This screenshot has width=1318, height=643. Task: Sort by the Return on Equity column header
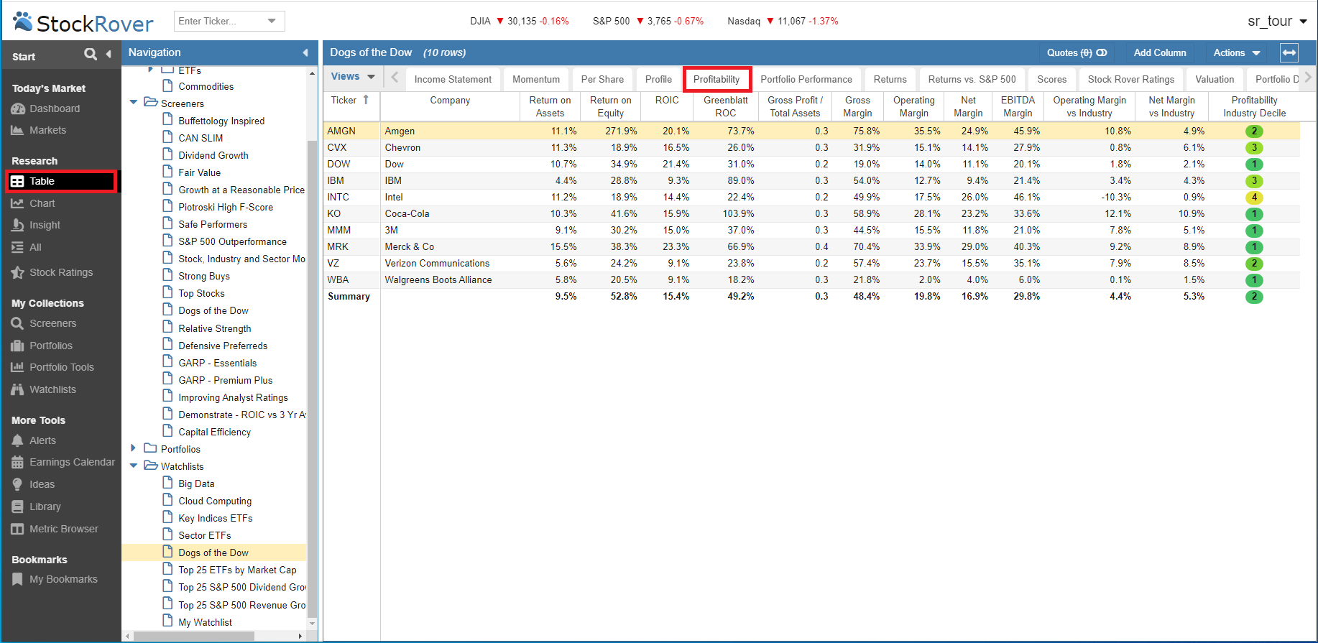(610, 106)
